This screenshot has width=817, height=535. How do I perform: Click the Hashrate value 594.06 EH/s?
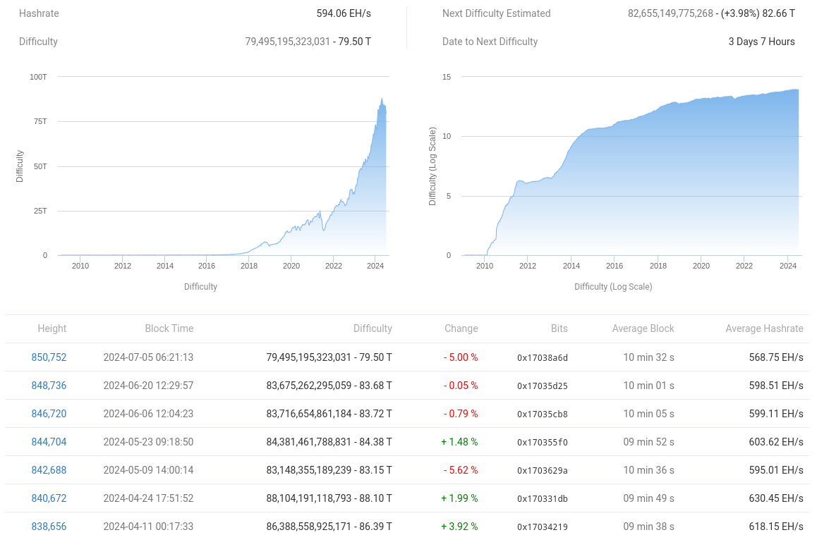pyautogui.click(x=344, y=13)
